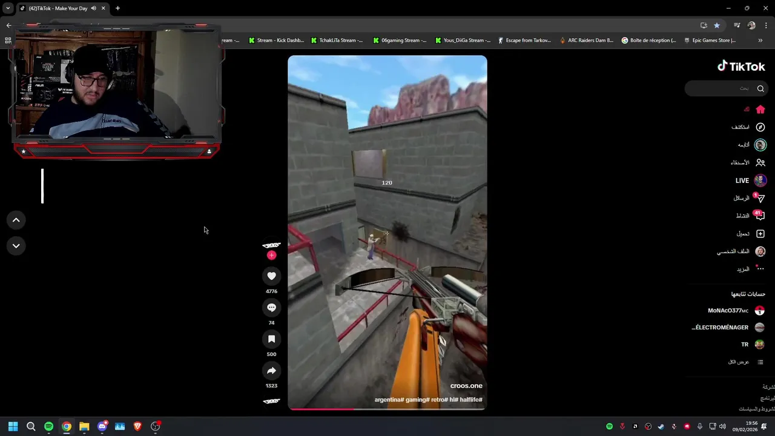Mute the TikTok tab audio
775x436 pixels.
coord(93,8)
